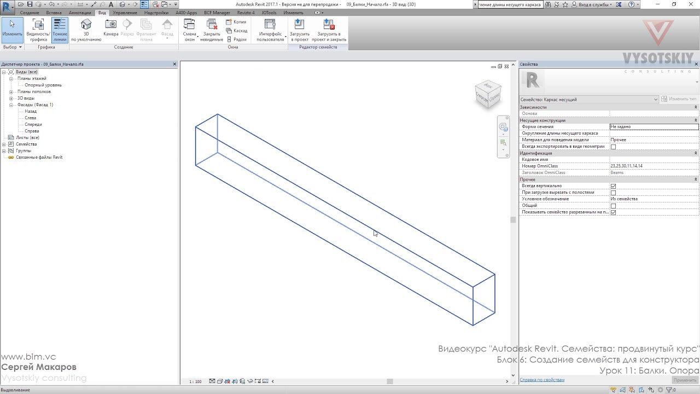Open the Изменить ribbon tab
The width and height of the screenshot is (700, 394).
[293, 12]
